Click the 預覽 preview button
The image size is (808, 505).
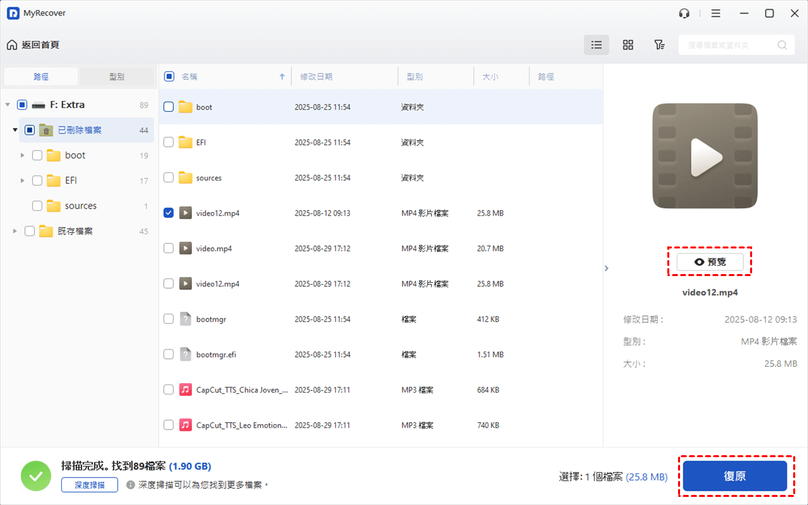(710, 262)
